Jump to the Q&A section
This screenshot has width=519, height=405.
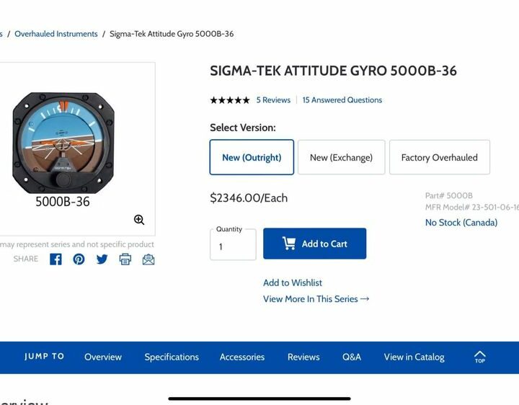pos(352,357)
